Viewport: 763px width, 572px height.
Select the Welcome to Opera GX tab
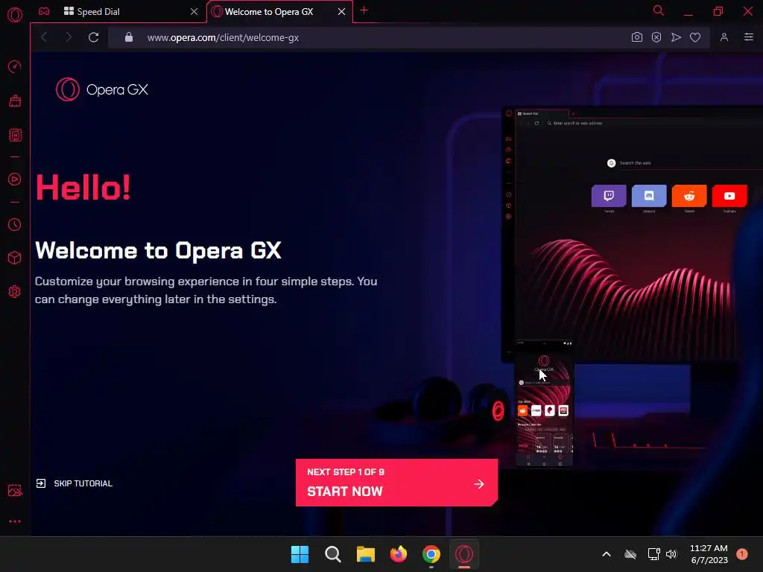(279, 12)
